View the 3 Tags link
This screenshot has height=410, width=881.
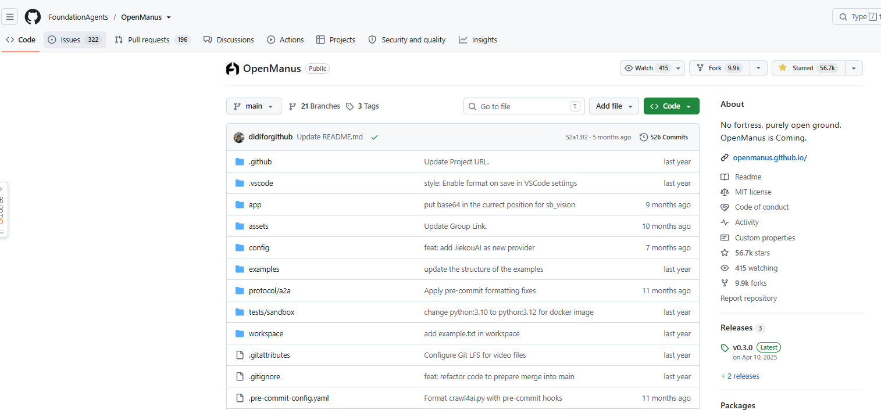click(362, 106)
